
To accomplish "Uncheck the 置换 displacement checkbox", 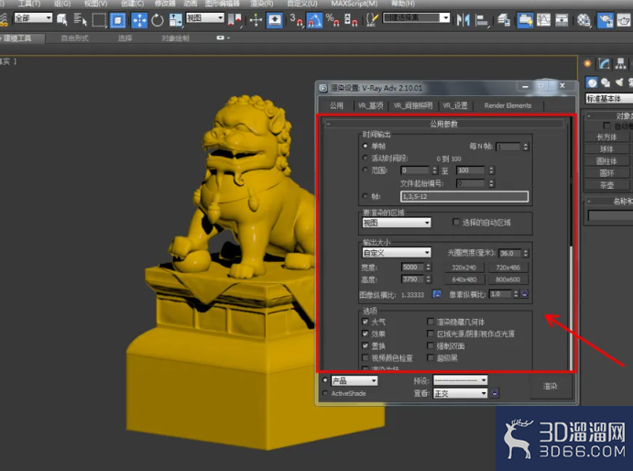I will (x=366, y=345).
